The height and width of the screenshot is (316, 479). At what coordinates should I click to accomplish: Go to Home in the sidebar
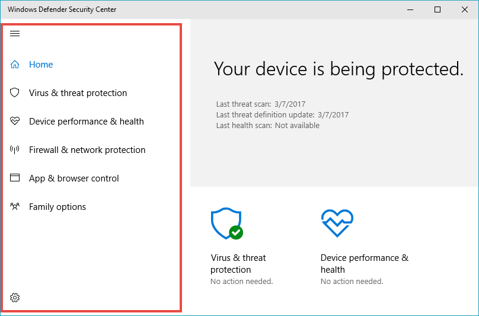click(x=41, y=65)
